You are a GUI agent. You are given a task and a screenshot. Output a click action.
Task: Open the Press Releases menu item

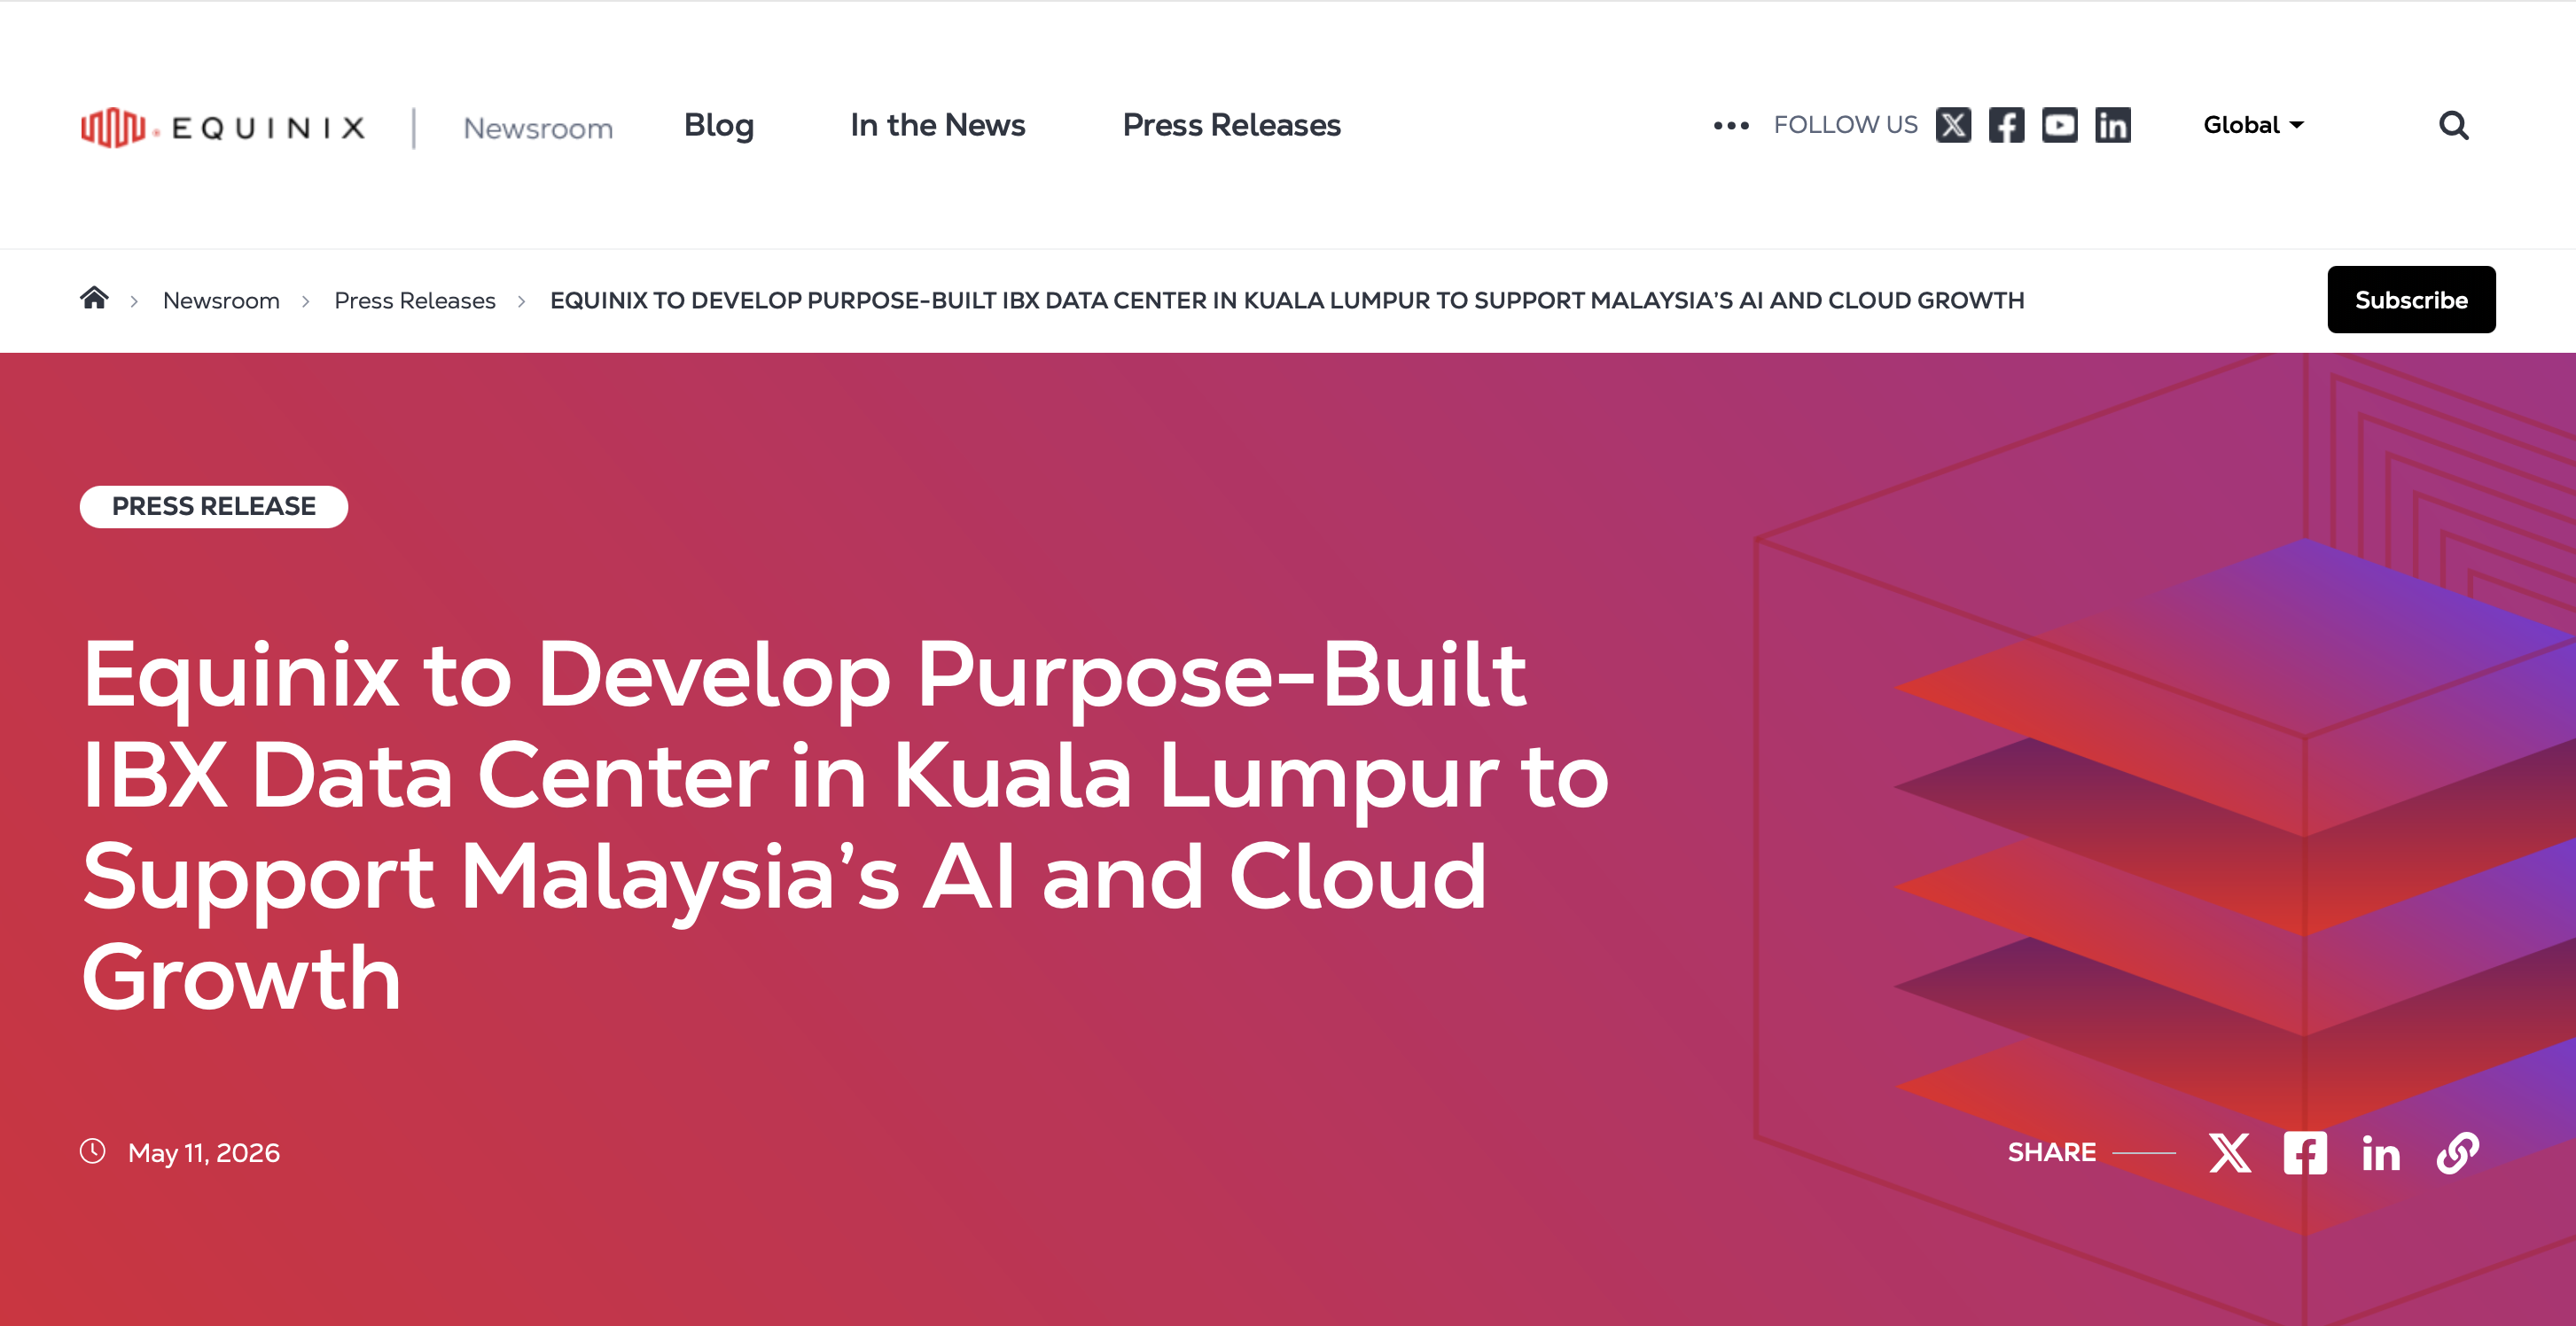click(x=1231, y=125)
